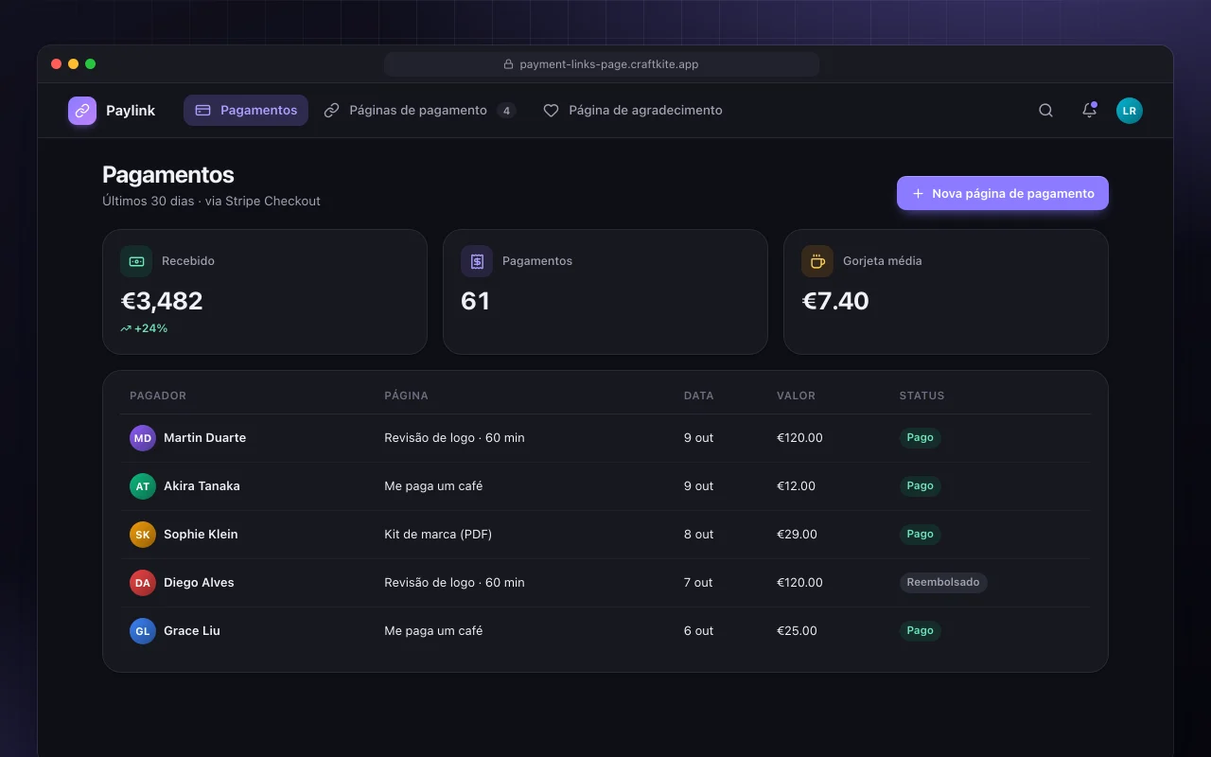The image size is (1211, 757).
Task: Click the Gorjeta média coffee cup icon
Action: (x=817, y=261)
